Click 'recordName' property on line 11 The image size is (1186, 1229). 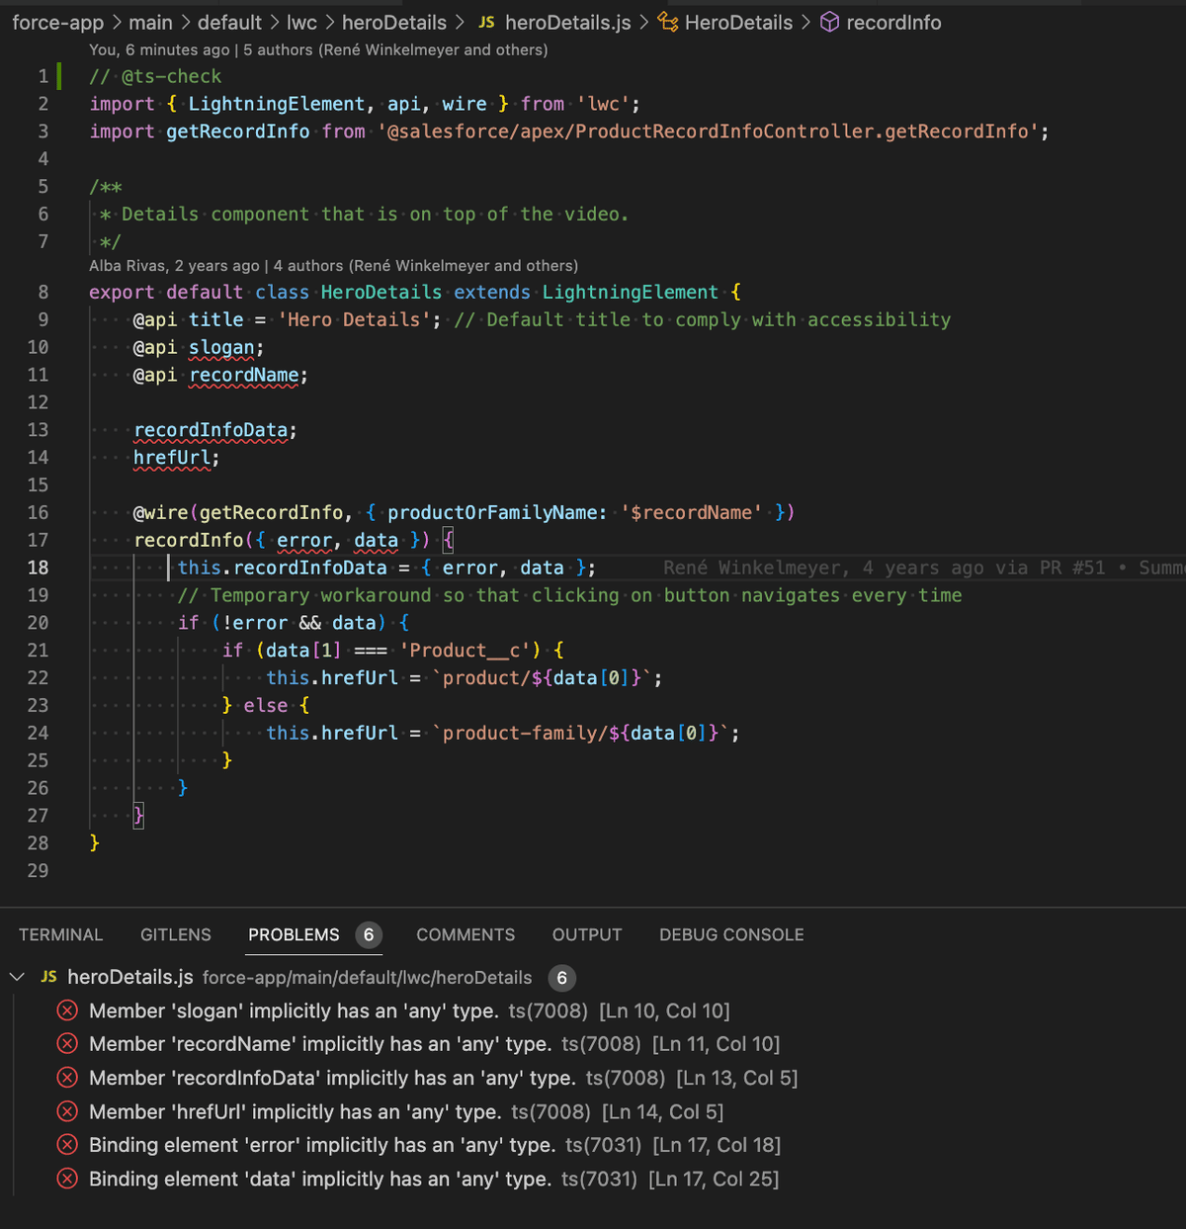pos(244,375)
